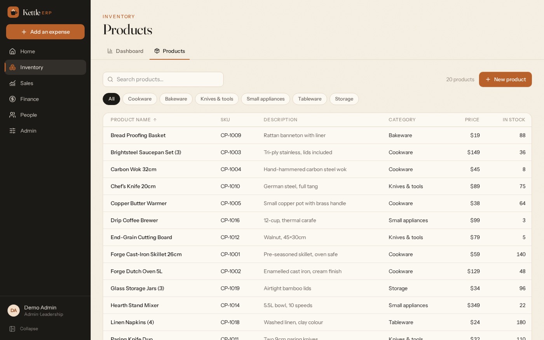Image resolution: width=544 pixels, height=340 pixels.
Task: Filter products by Bakeware chip
Action: pyautogui.click(x=176, y=99)
